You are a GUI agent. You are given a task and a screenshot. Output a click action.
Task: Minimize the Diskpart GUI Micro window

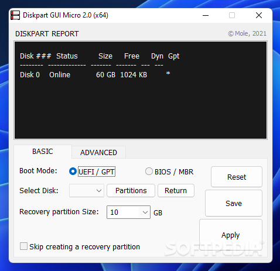click(x=206, y=15)
